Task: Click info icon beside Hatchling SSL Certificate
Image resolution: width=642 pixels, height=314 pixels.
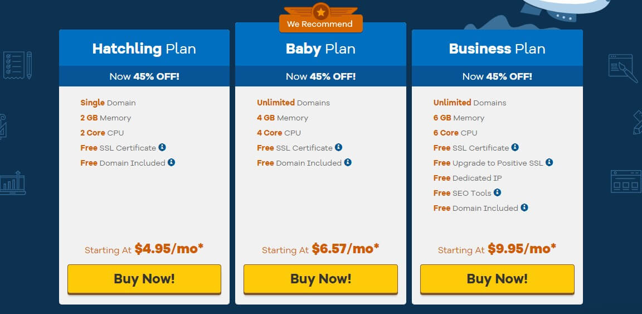Action: 162,147
